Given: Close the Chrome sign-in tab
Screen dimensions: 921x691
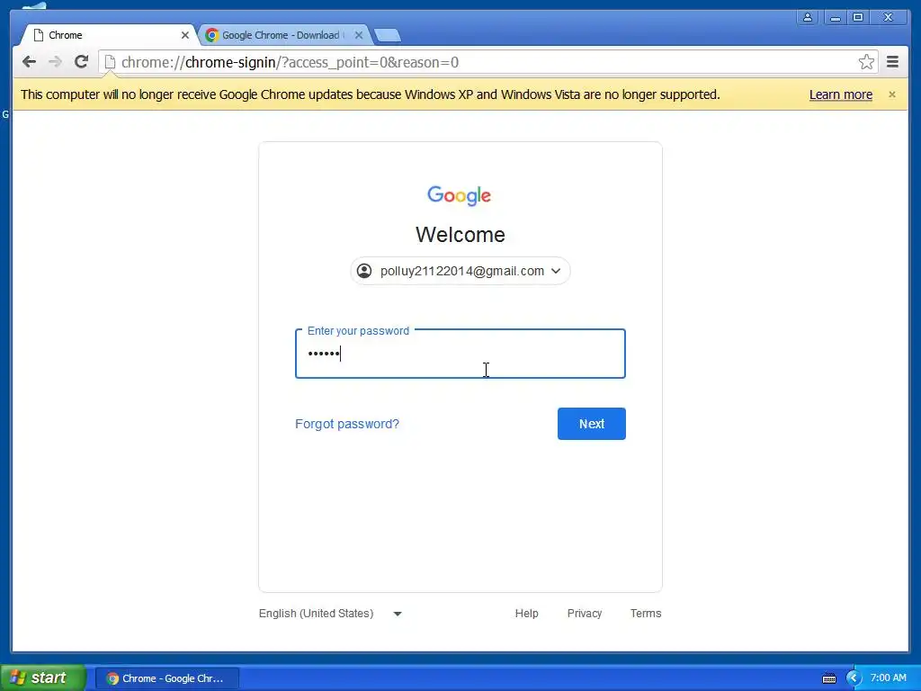Looking at the screenshot, I should [185, 35].
